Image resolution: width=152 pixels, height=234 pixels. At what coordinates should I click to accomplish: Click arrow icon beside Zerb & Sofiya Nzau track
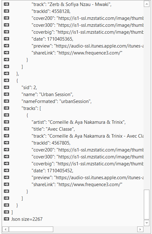pyautogui.click(x=6, y=4)
